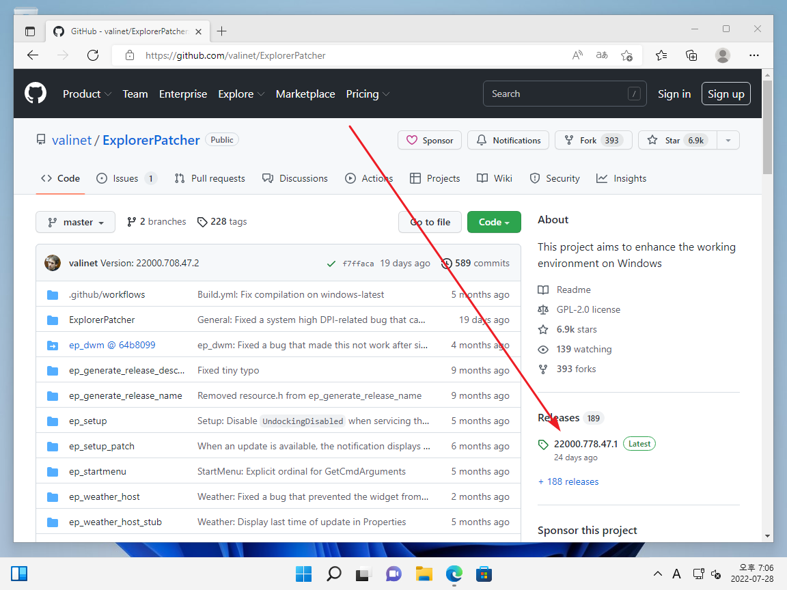Show hidden system tray icons
Image resolution: width=787 pixels, height=590 pixels.
coord(657,574)
